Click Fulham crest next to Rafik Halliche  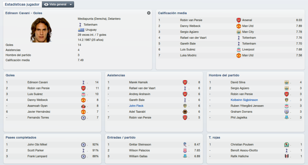(x=287, y=156)
